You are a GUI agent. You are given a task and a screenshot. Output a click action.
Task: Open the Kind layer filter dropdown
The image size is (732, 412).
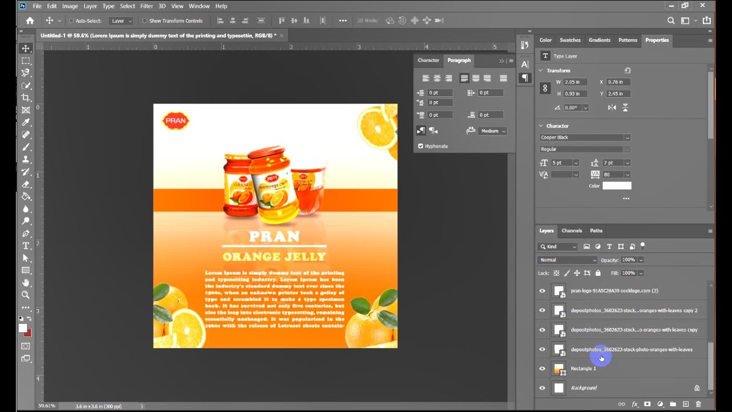coord(558,247)
